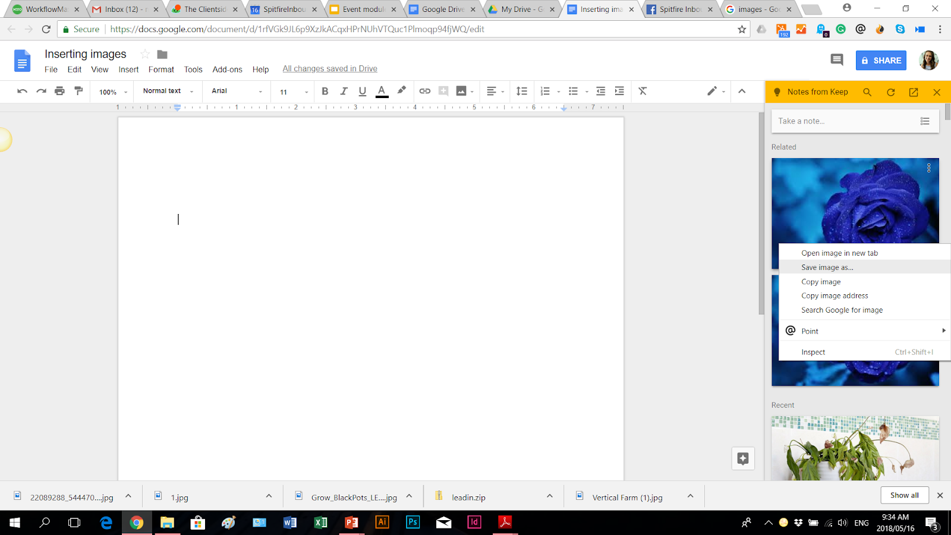The width and height of the screenshot is (951, 535).
Task: Open the text alignment options
Action: 495,91
